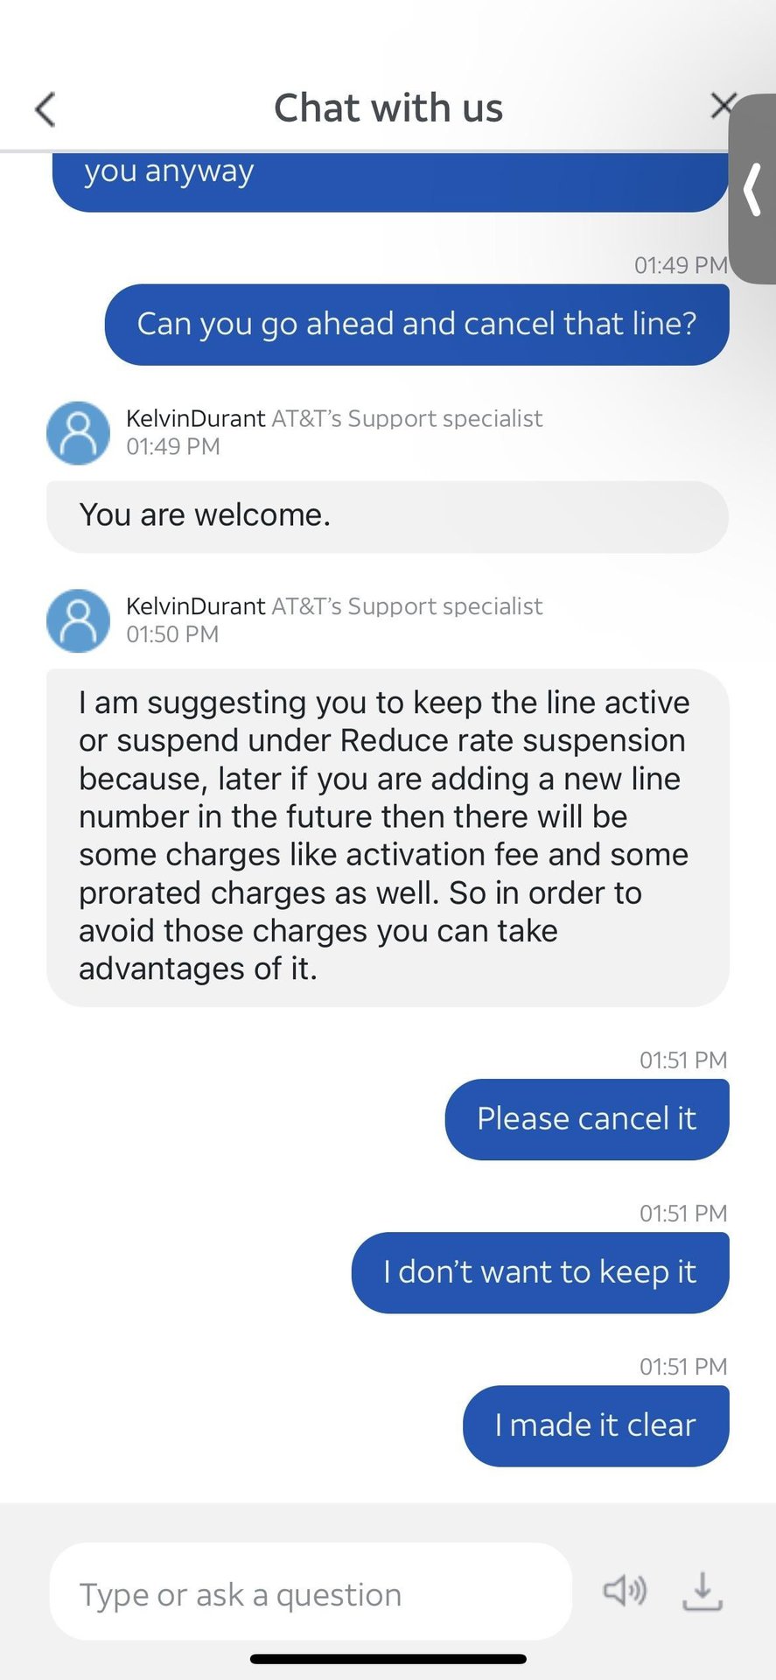Tap the KelvinDurant name label at 01:50 PM
This screenshot has height=1680, width=776.
[196, 605]
